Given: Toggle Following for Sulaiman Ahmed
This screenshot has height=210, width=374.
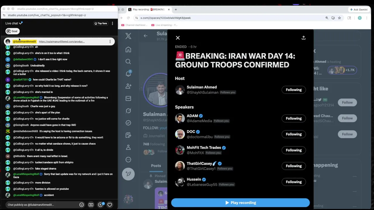Looking at the screenshot, I should [x=294, y=90].
